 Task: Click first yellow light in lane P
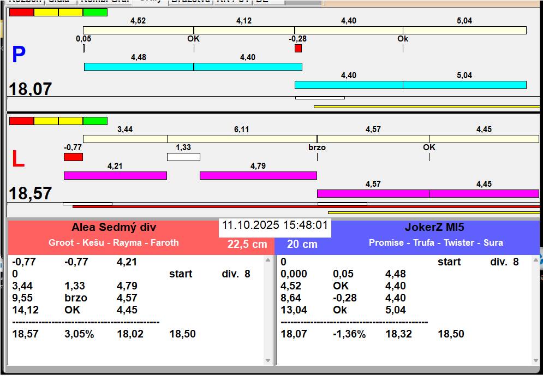46,13
